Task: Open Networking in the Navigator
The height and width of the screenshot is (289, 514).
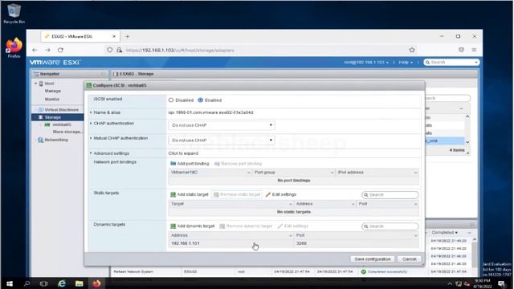Action: coord(56,140)
